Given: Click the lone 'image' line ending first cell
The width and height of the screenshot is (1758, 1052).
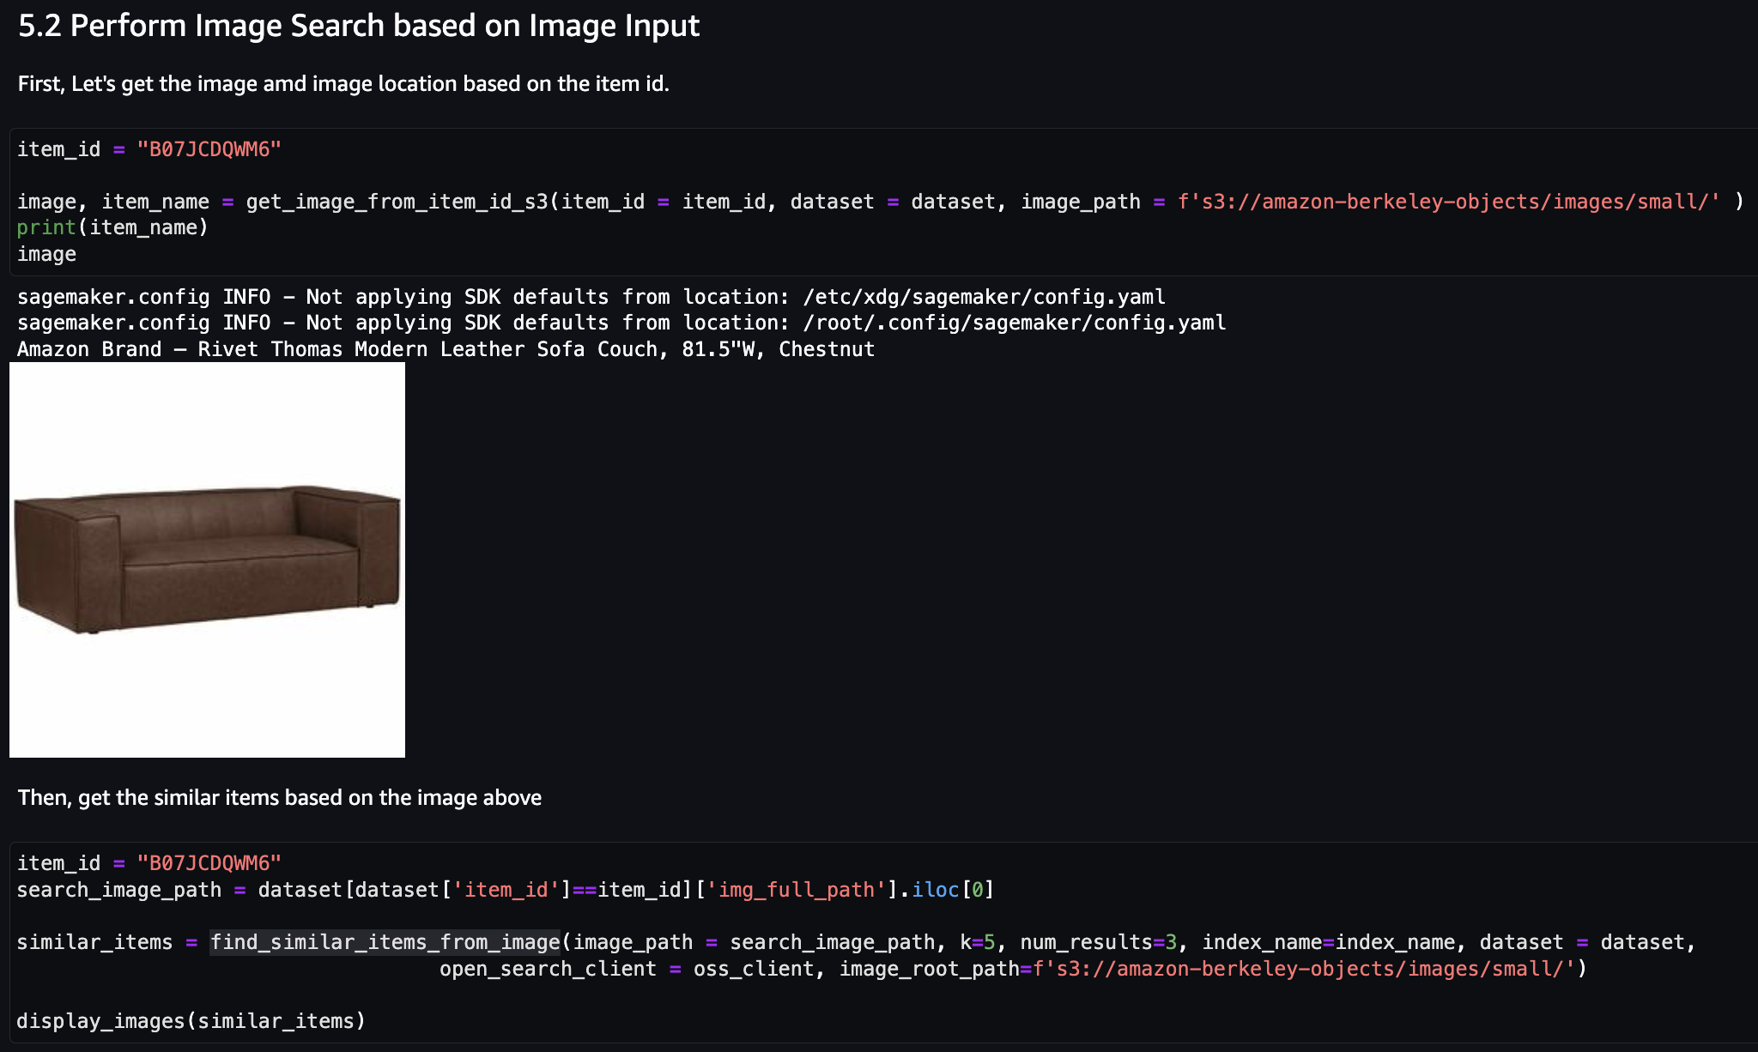Looking at the screenshot, I should click(46, 254).
